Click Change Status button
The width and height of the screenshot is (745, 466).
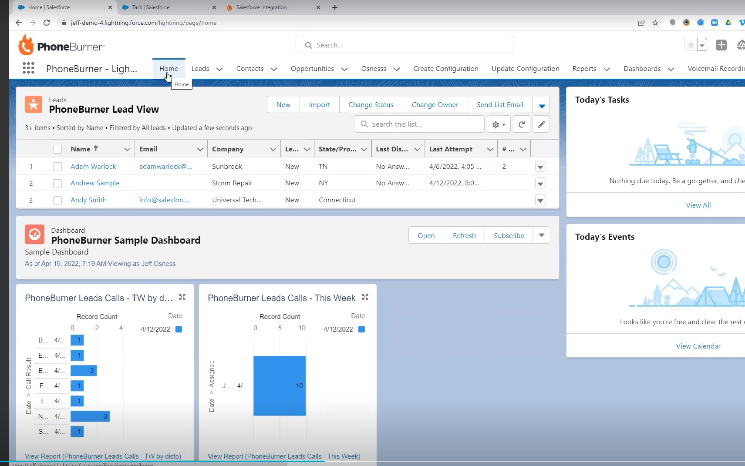pos(371,105)
